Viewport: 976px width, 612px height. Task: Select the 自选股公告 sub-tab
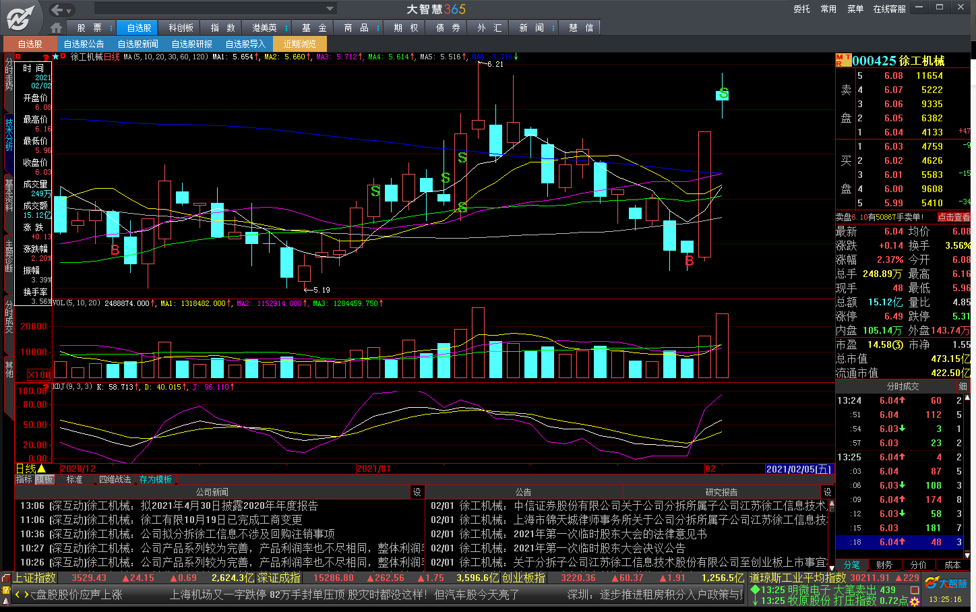[84, 44]
